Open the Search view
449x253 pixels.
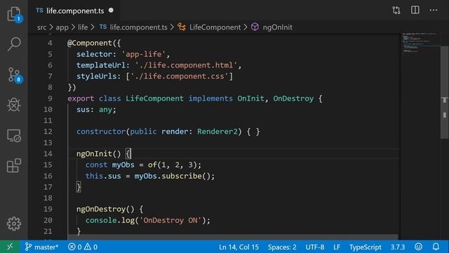point(14,44)
